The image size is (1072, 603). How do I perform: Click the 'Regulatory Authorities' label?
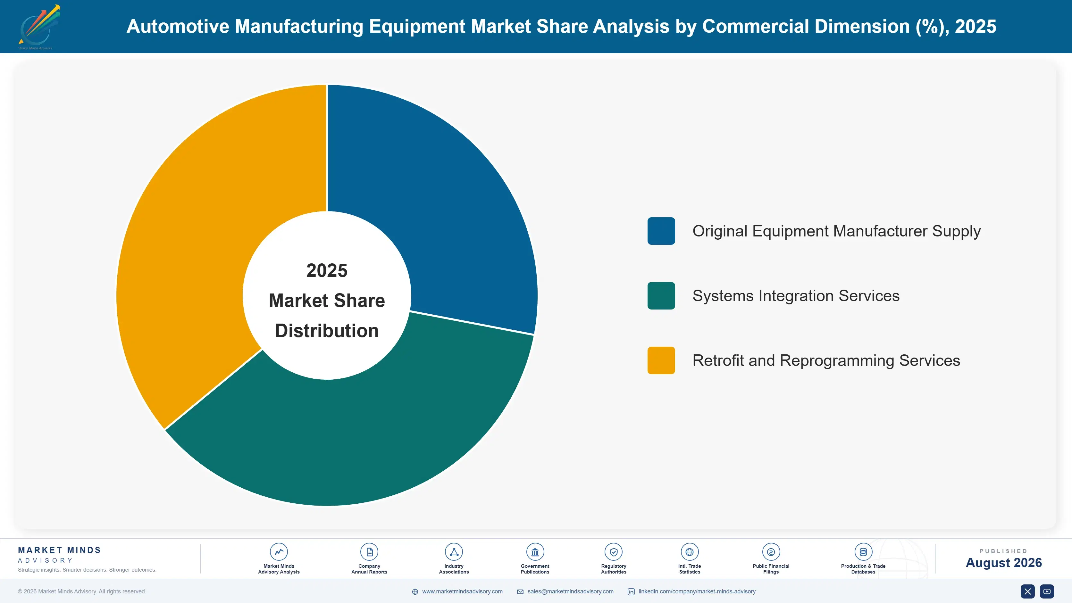[613, 569]
